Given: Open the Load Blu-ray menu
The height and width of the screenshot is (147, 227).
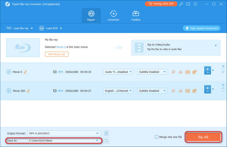Looking at the screenshot, I should [19, 28].
